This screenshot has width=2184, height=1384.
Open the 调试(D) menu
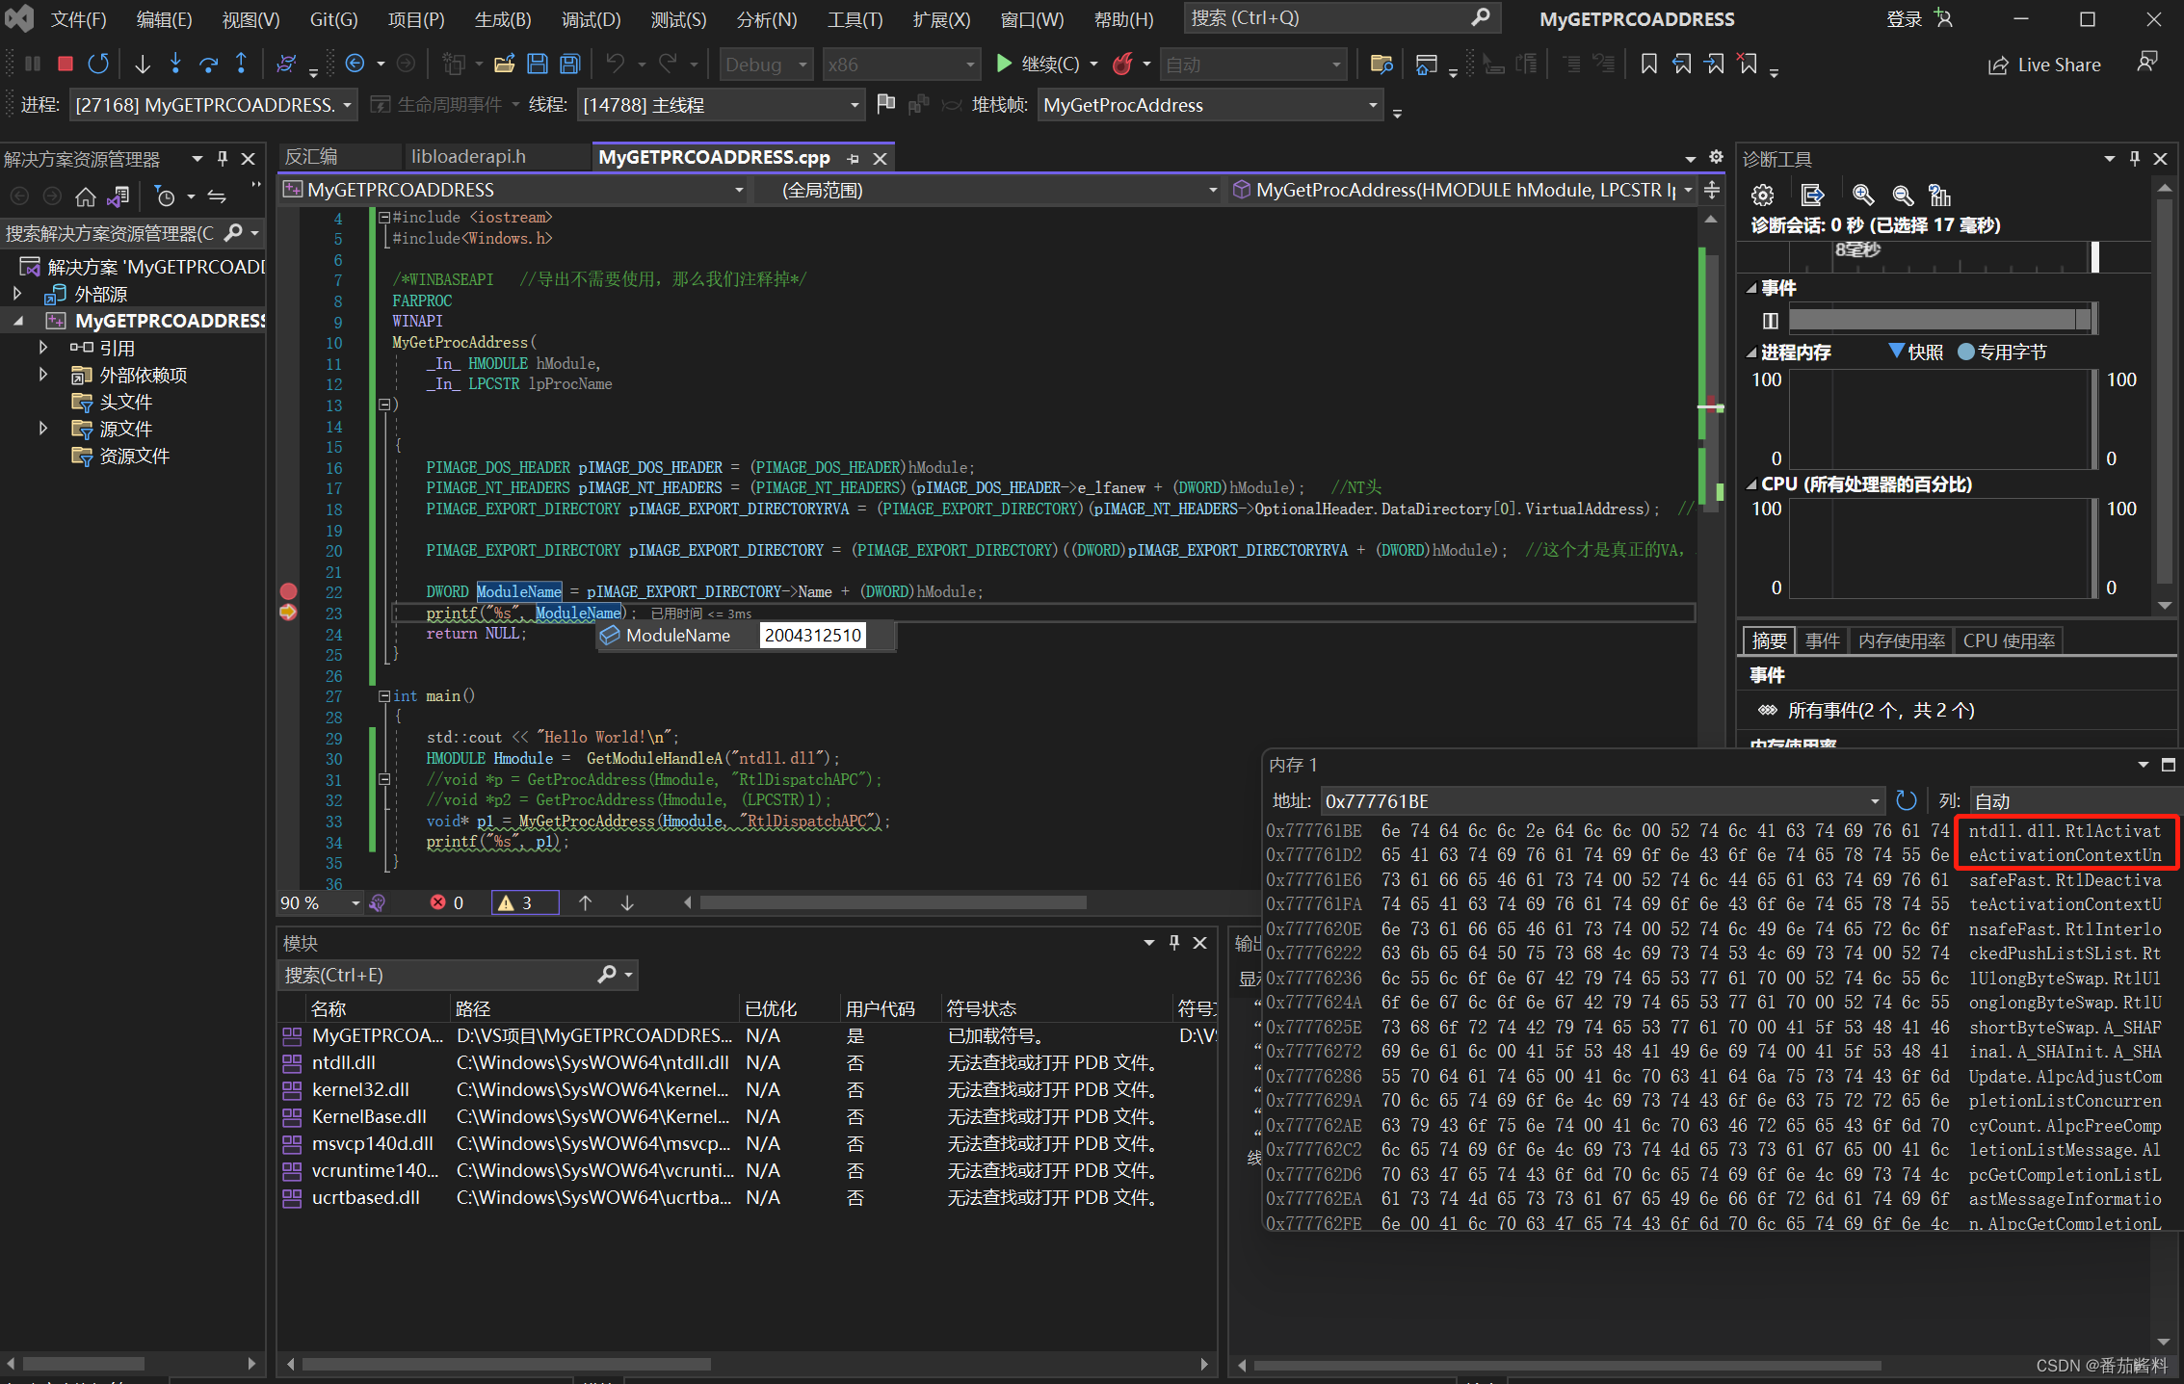(x=591, y=19)
